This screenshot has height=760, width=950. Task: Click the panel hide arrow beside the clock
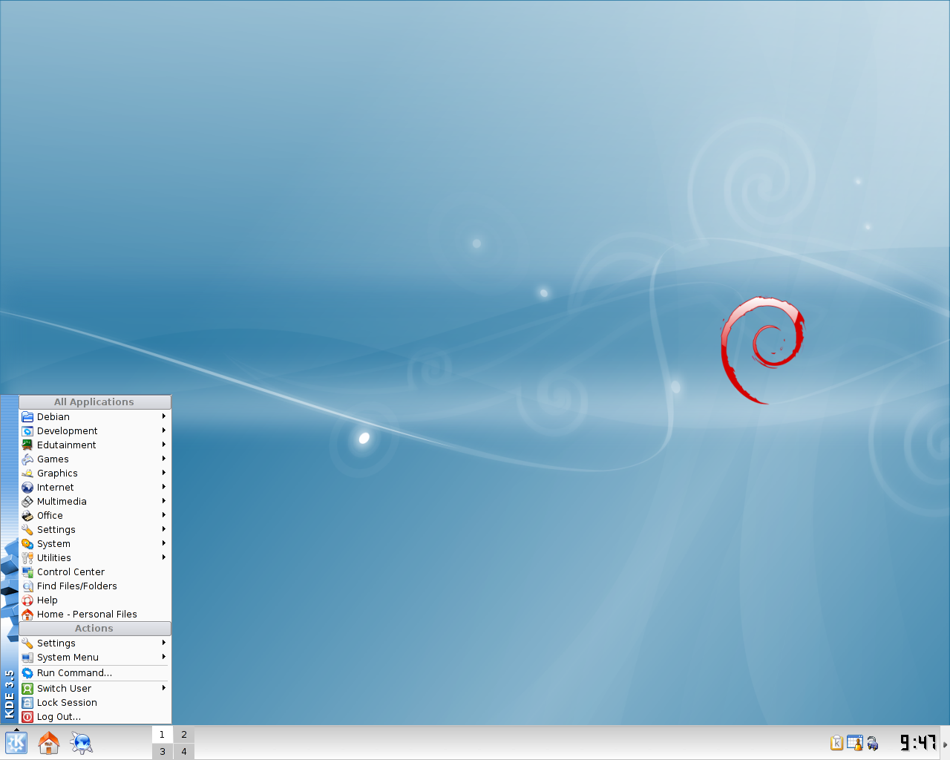(x=945, y=744)
